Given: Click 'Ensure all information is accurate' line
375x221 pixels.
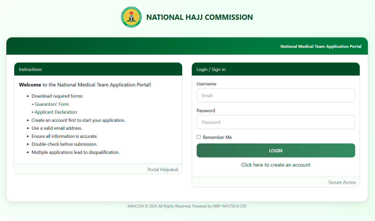Looking at the screenshot, I should pos(65,136).
